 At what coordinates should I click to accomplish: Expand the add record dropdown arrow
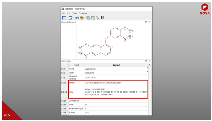pyautogui.click(x=73, y=18)
